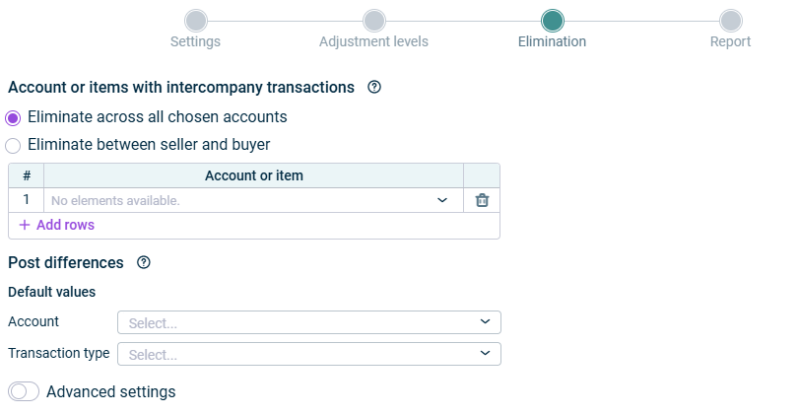The width and height of the screenshot is (798, 415).
Task: Click the plus icon for Add rows
Action: click(25, 225)
